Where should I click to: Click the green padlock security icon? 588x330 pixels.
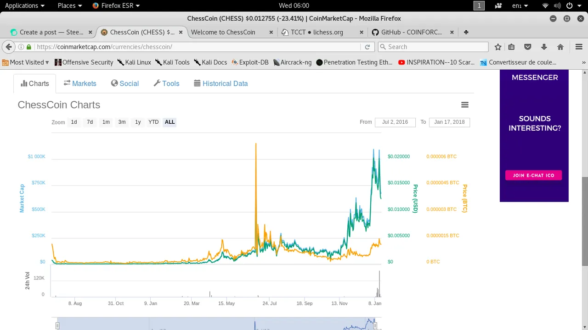pyautogui.click(x=29, y=47)
